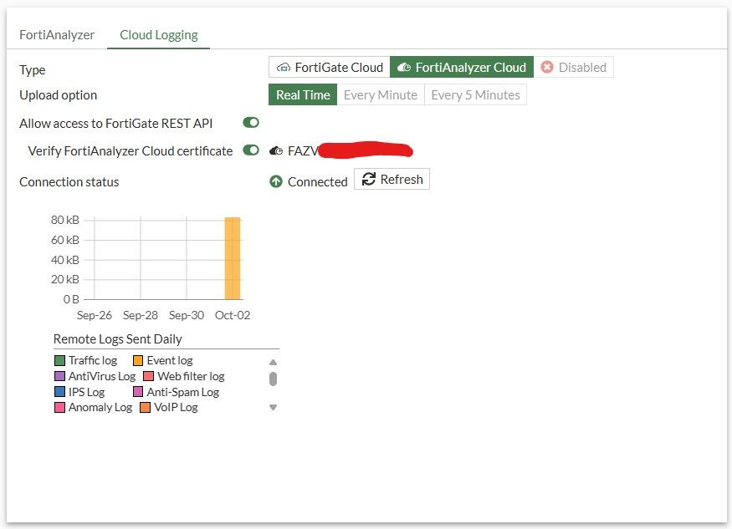732x529 pixels.
Task: Click the IPS Log legend label
Action: 86,392
